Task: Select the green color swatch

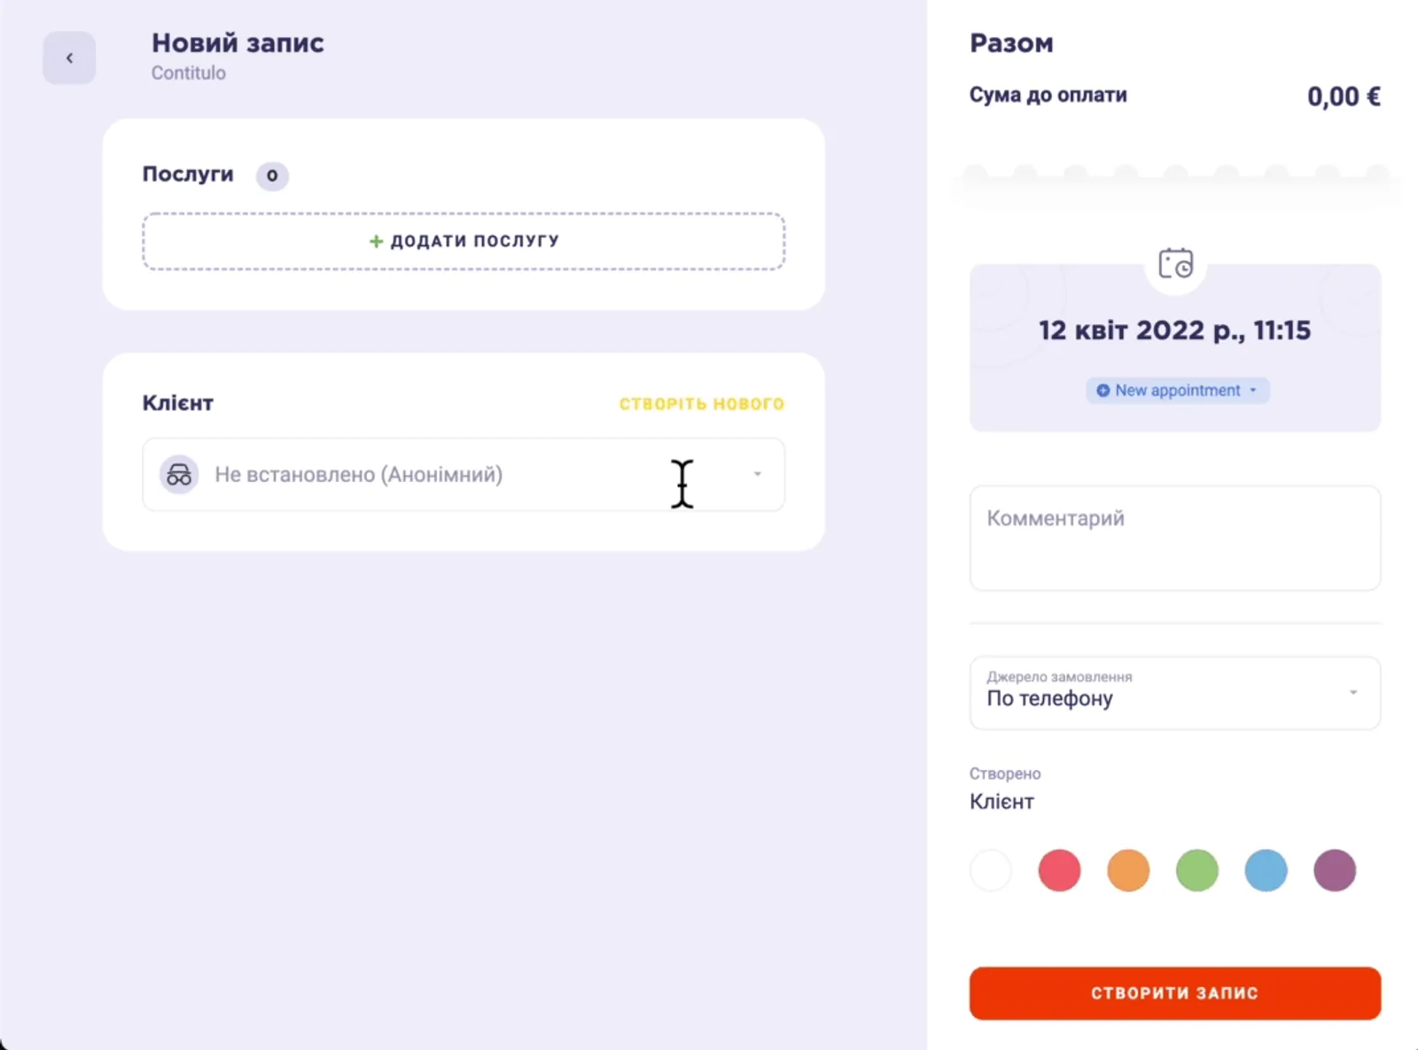Action: pyautogui.click(x=1197, y=870)
